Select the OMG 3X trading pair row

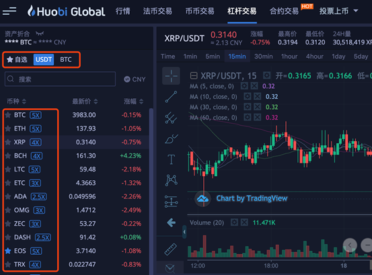(75, 210)
